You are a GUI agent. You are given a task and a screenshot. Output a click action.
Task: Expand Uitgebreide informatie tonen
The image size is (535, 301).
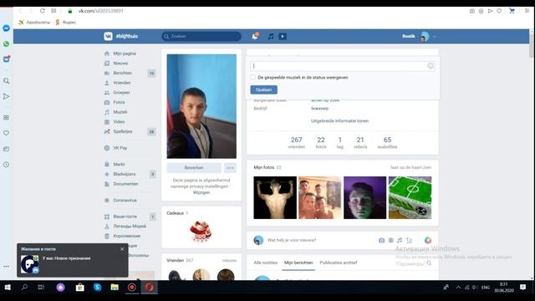tap(339, 120)
